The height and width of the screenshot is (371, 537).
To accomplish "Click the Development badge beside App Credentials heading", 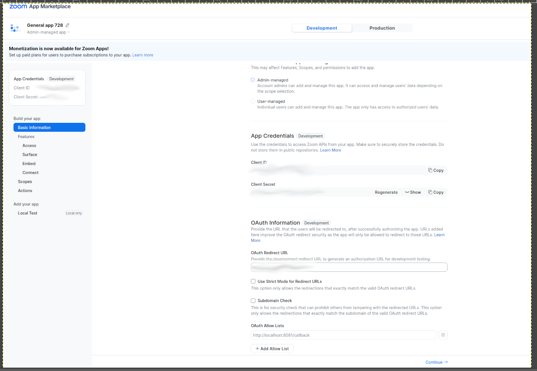I will [x=310, y=136].
